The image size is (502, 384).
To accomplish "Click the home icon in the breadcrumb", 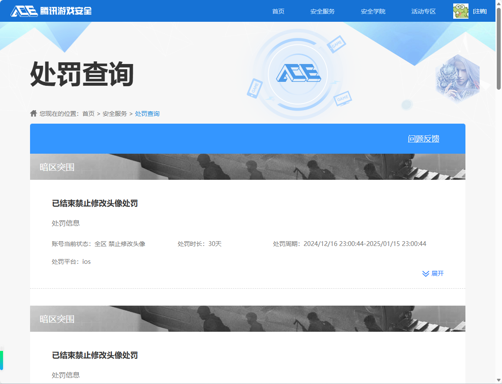I will coord(34,113).
